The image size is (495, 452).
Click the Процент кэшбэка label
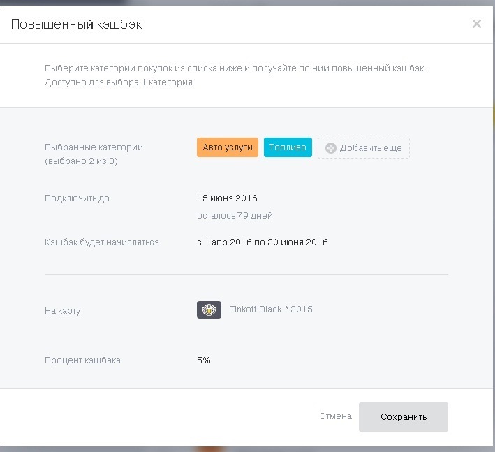pyautogui.click(x=82, y=360)
